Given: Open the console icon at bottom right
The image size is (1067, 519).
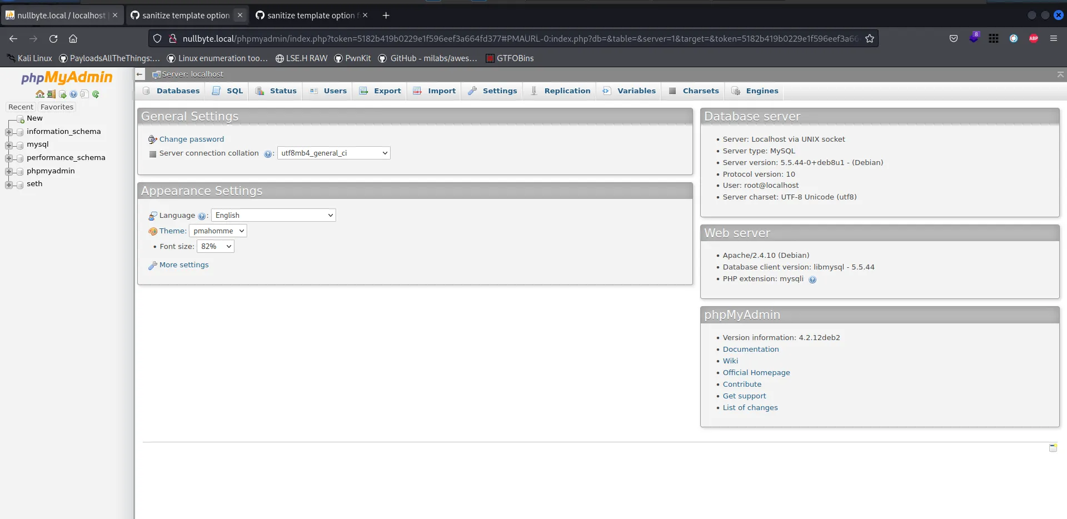Looking at the screenshot, I should [1053, 447].
